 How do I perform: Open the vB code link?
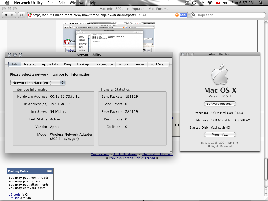[x=15, y=194]
